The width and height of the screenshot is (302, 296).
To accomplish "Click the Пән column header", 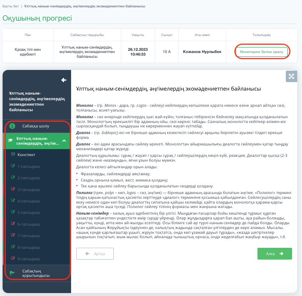I will 28,35.
